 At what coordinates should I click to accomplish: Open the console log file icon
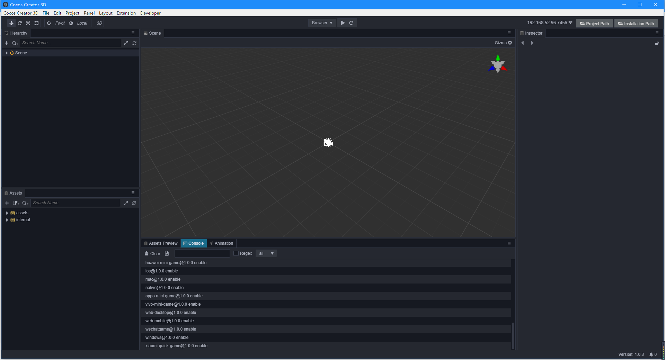(167, 254)
